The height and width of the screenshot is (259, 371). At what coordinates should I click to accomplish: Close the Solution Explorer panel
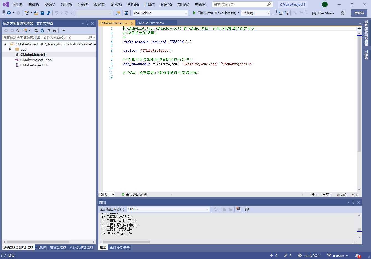92,23
